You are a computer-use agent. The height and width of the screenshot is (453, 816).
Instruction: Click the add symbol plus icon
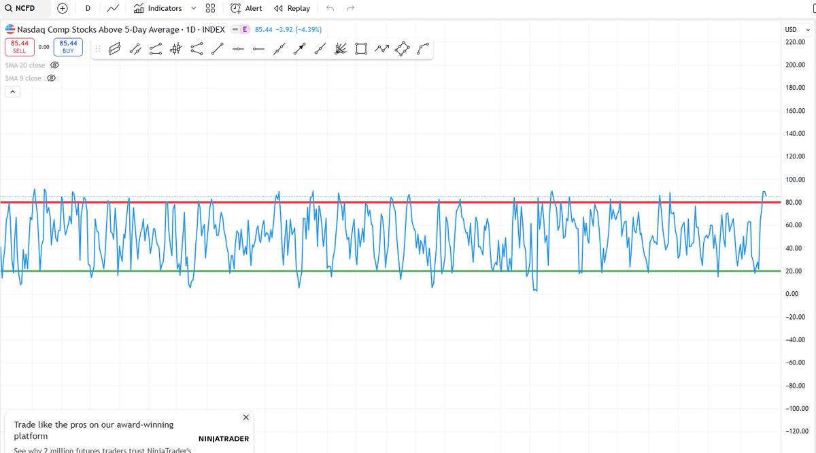click(x=63, y=8)
